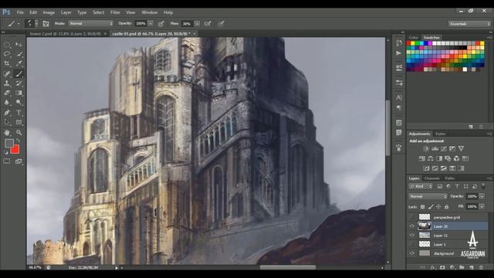494x278 pixels.
Task: Open Brush Preset picker arrow
Action: [x=36, y=24]
